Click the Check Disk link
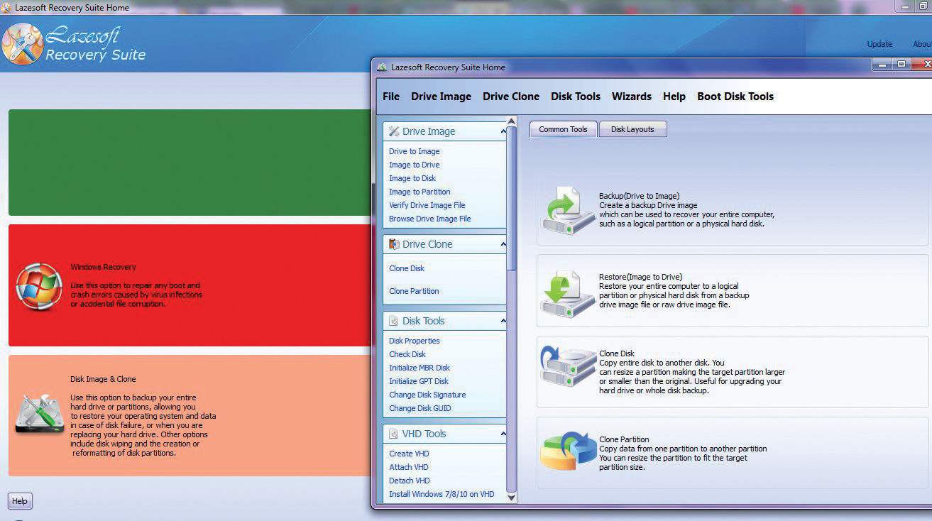The width and height of the screenshot is (932, 521). (x=407, y=354)
